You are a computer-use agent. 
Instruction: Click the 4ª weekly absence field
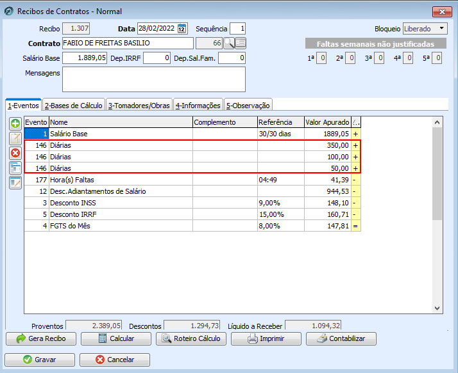408,58
